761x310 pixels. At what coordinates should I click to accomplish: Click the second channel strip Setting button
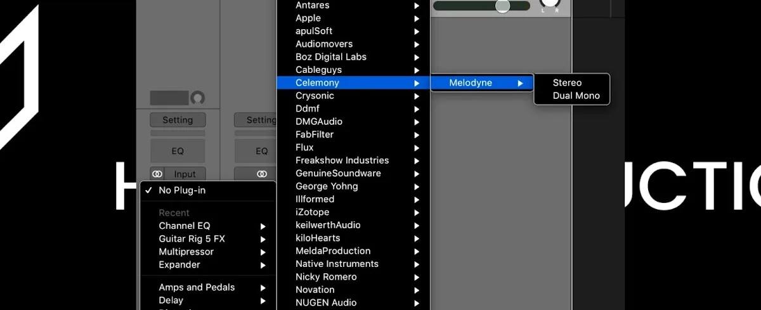pos(256,120)
